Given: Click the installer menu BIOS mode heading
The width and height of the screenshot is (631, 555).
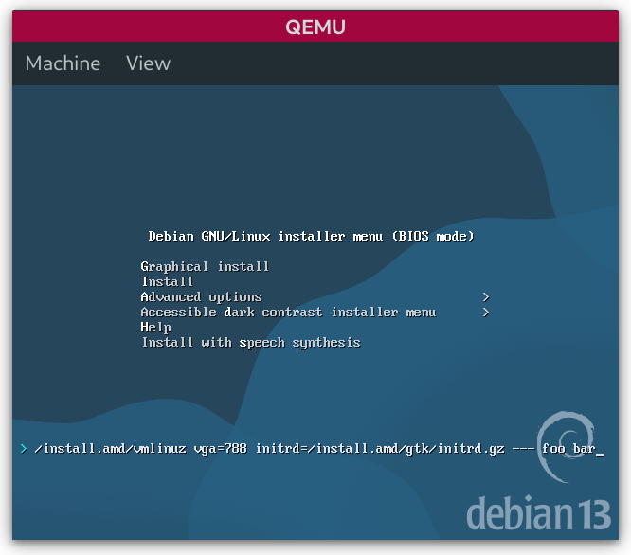Looking at the screenshot, I should (x=311, y=236).
